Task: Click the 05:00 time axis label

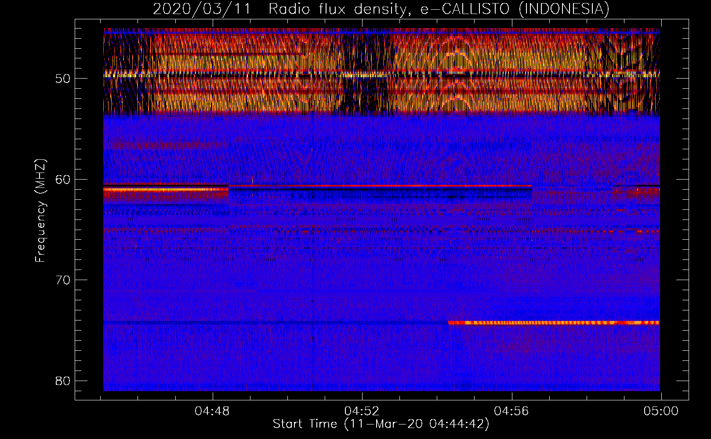Action: [x=661, y=411]
